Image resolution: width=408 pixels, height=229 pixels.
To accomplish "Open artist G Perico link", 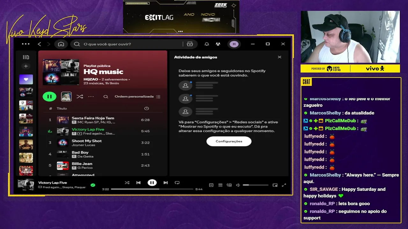I will pos(85,168).
